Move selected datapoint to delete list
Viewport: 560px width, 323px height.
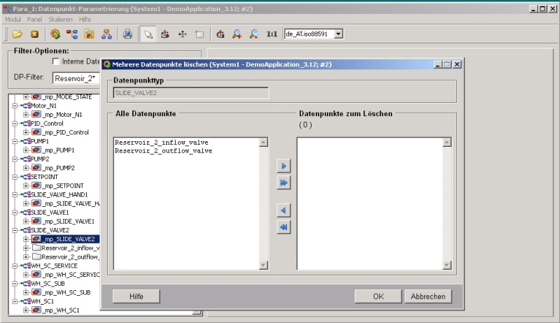click(283, 166)
